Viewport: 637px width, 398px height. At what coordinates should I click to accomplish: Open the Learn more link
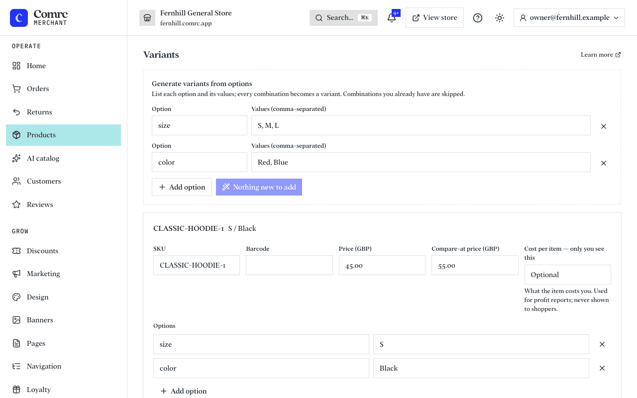(601, 55)
